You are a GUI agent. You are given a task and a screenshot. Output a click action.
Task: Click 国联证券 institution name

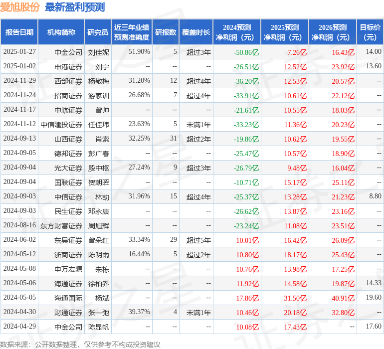click(68, 182)
